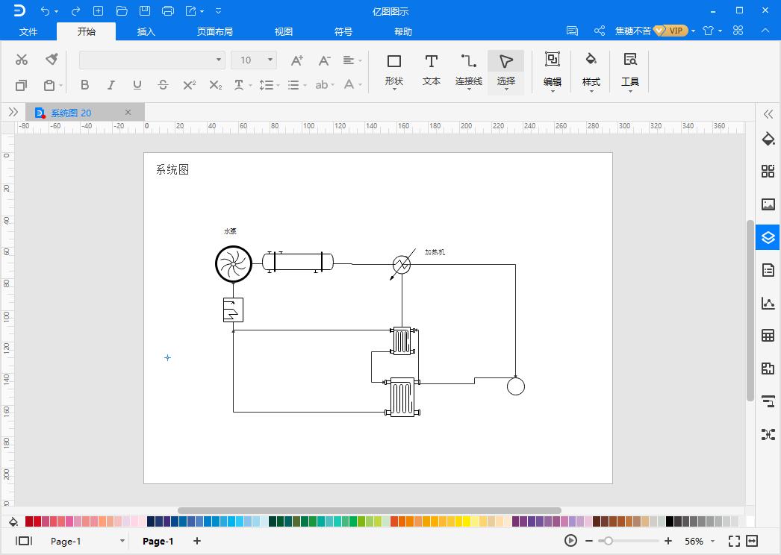Add a new page with plus button
Viewport: 781px width, 555px height.
coord(197,541)
